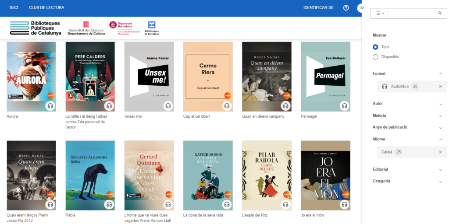The image size is (449, 224).
Task: Open the Jo era el món title link
Action: (x=312, y=215)
